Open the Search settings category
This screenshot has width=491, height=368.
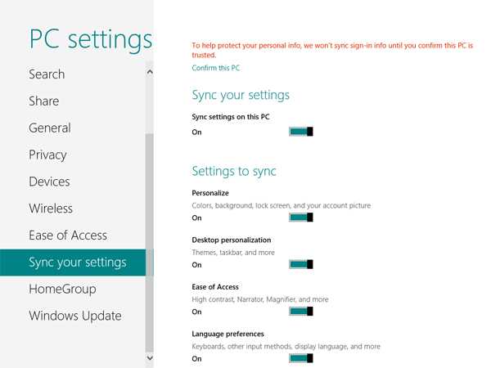(73, 74)
